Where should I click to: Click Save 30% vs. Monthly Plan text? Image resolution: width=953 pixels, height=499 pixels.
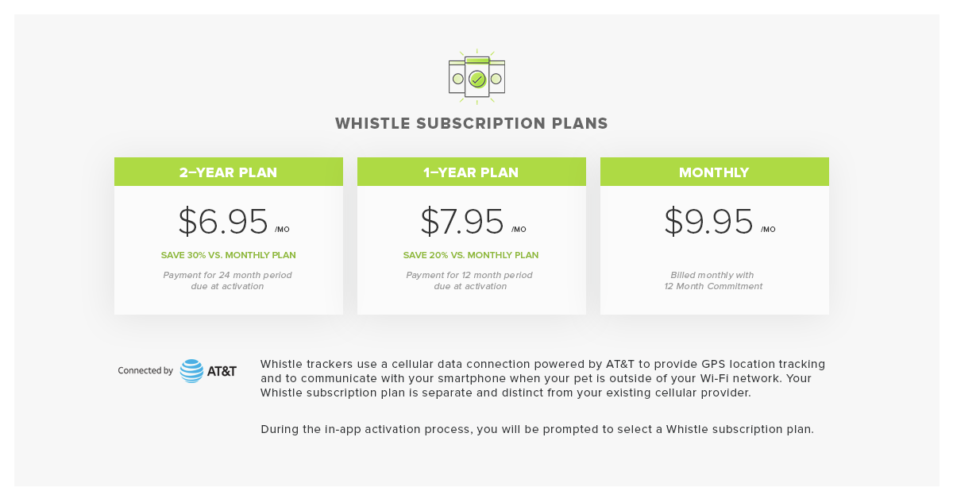tap(228, 256)
